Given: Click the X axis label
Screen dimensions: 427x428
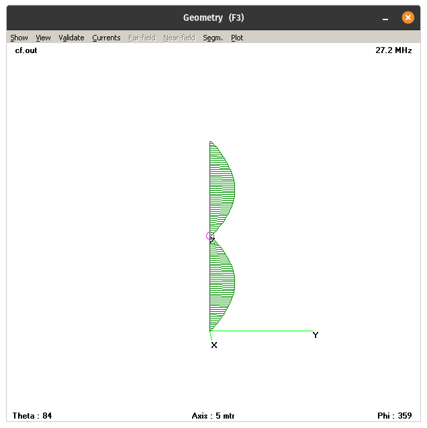Looking at the screenshot, I should pos(214,345).
